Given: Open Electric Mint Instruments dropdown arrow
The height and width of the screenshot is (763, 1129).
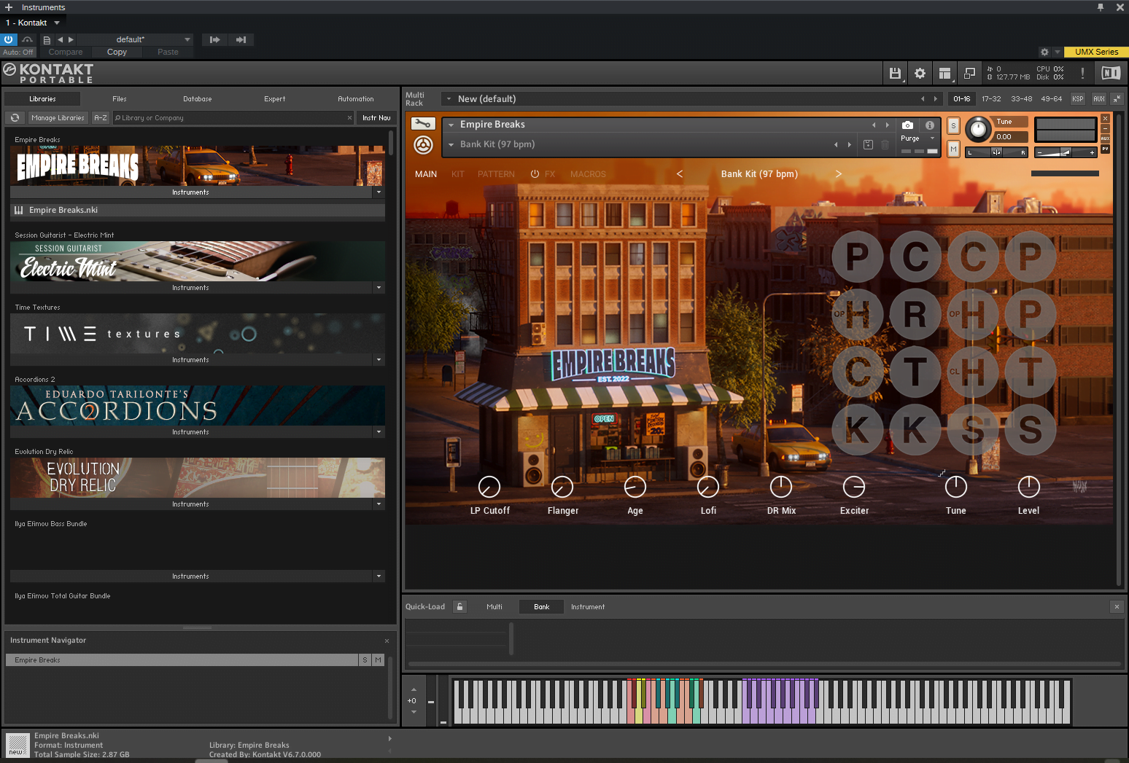Looking at the screenshot, I should click(x=379, y=288).
